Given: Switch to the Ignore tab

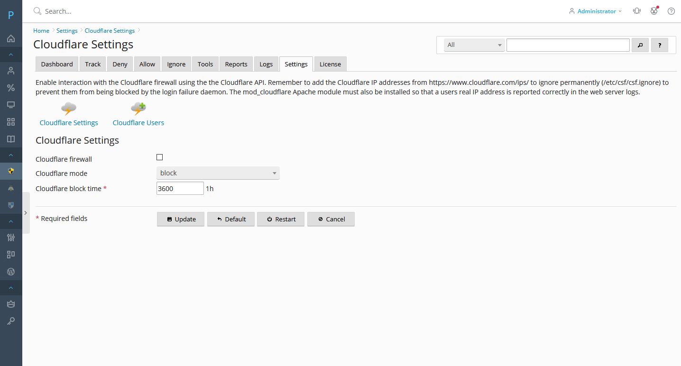Looking at the screenshot, I should [176, 64].
